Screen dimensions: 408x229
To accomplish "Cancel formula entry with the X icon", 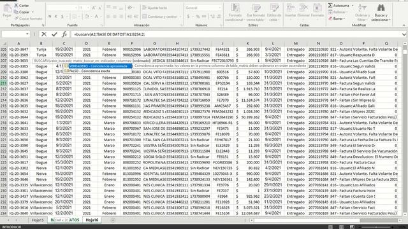I will tap(44, 34).
